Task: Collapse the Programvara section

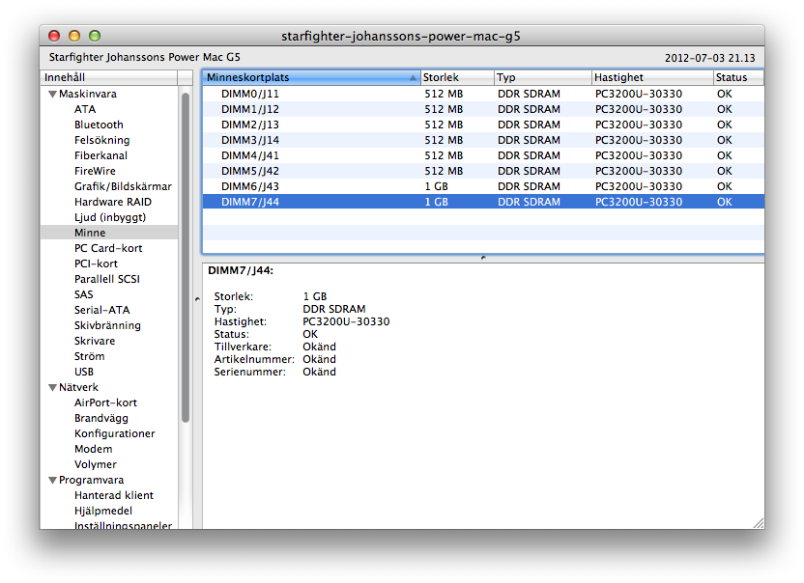Action: (x=52, y=481)
